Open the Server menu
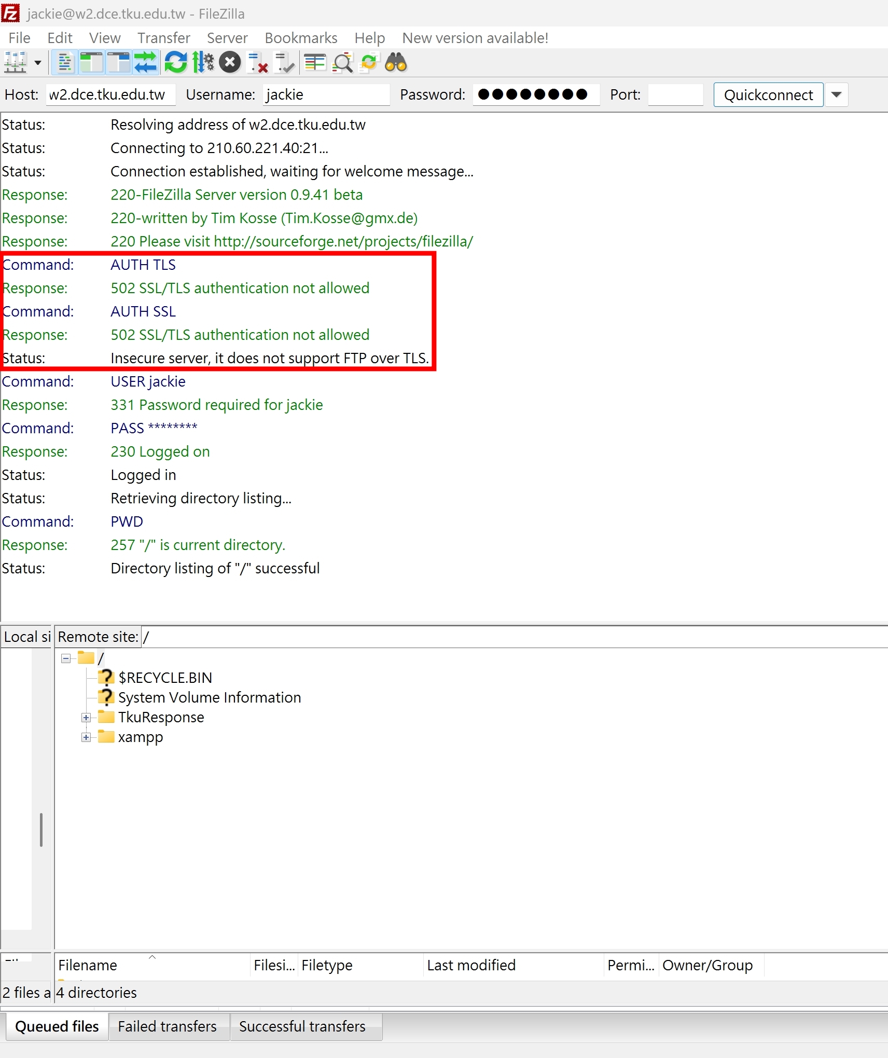The height and width of the screenshot is (1058, 888). tap(227, 38)
